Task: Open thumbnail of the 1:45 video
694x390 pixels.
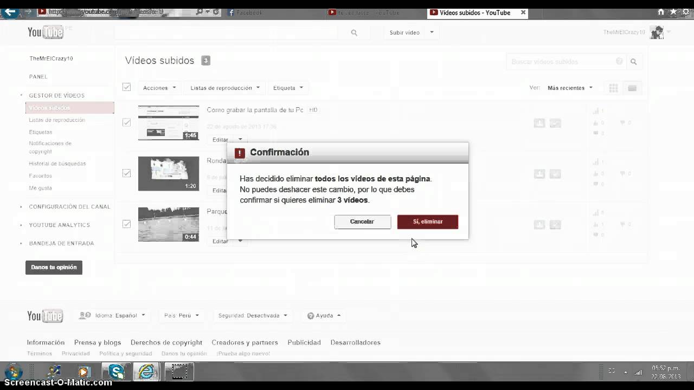Action: [x=169, y=123]
